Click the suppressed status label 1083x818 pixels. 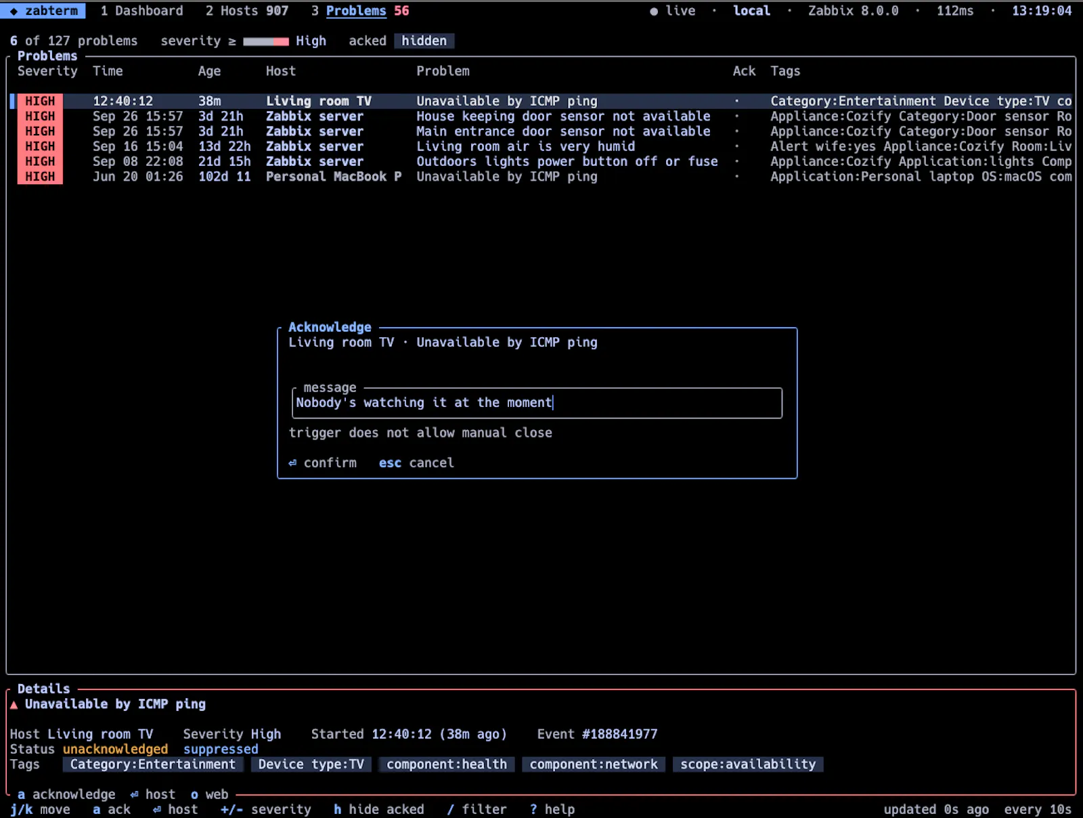tap(221, 749)
